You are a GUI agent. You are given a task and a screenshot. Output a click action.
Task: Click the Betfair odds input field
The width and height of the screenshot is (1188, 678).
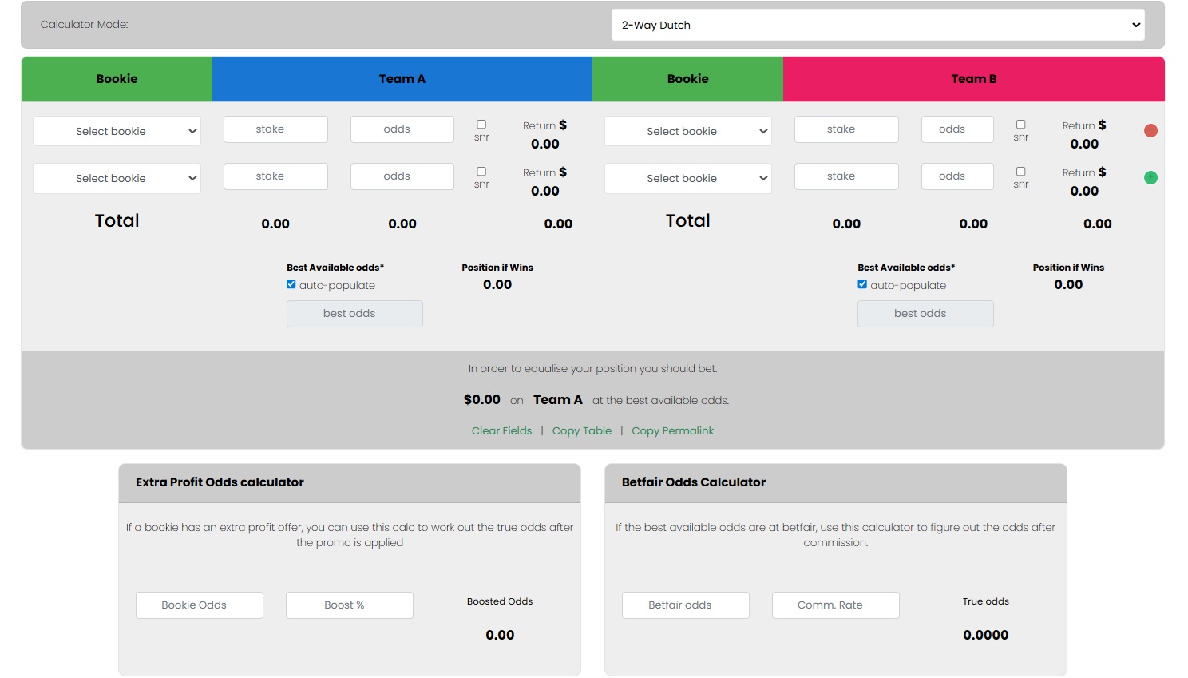click(x=685, y=605)
